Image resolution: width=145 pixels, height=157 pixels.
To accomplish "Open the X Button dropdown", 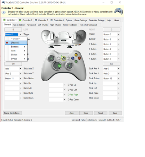I will [x=111, y=49].
